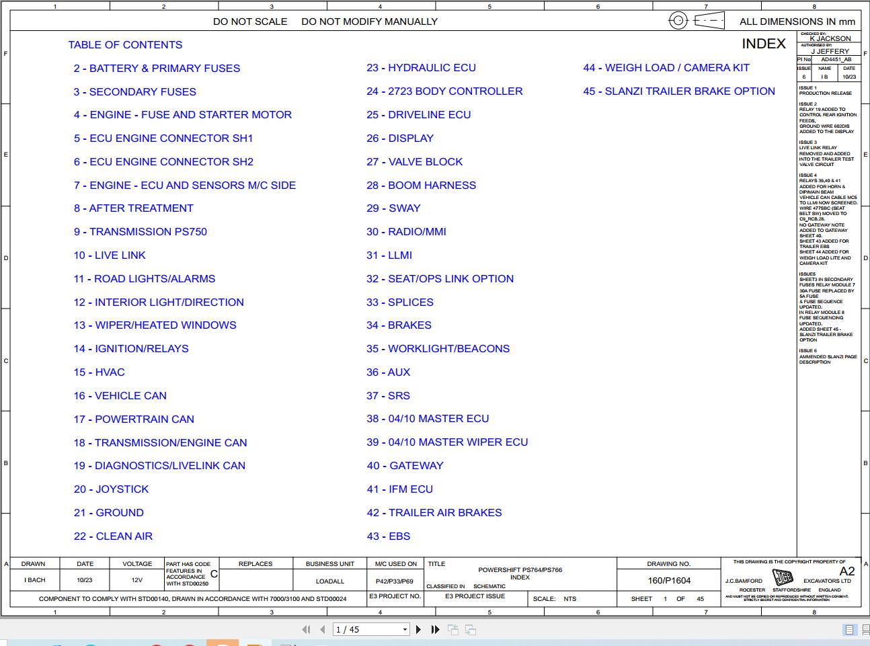
Task: Open the 22 - Clean Air link
Action: (x=113, y=536)
